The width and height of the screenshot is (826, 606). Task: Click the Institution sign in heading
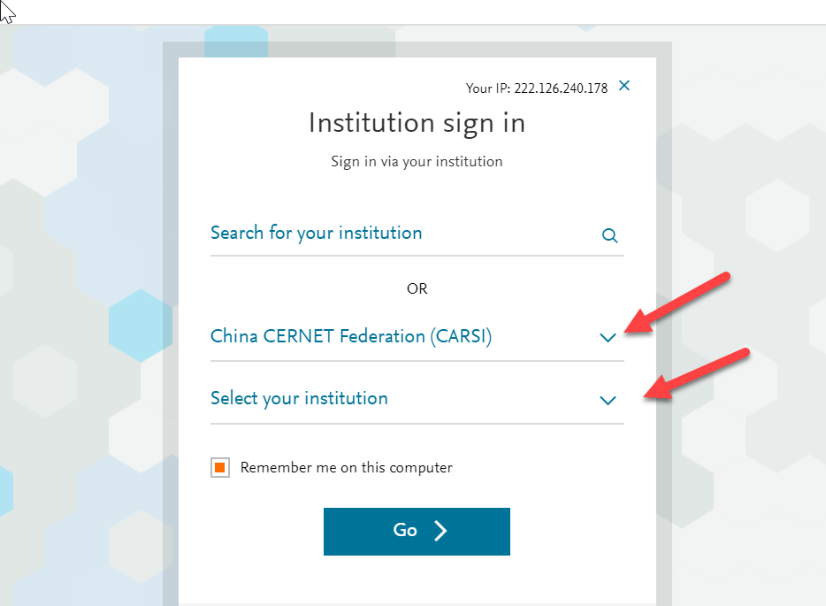point(417,123)
